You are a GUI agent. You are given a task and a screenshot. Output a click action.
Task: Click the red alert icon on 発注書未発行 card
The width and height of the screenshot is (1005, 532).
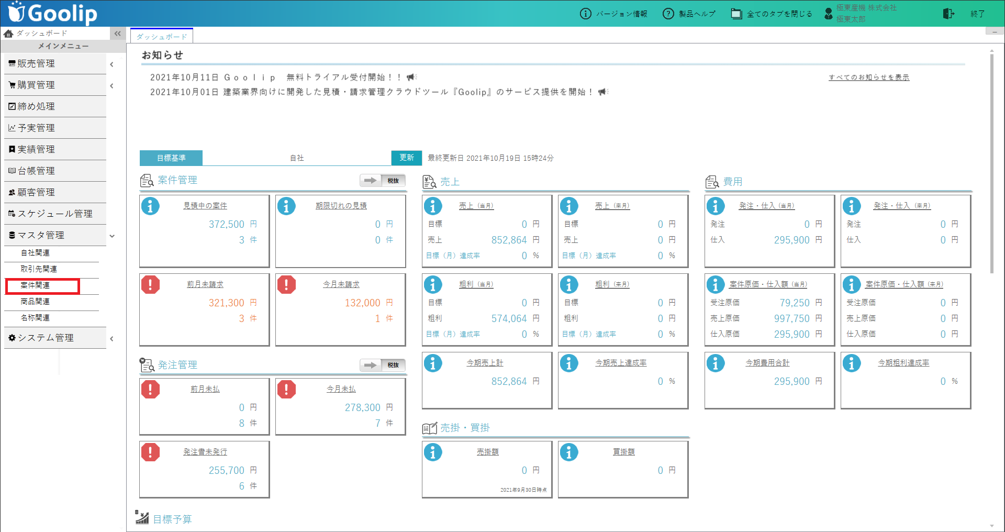(x=150, y=452)
